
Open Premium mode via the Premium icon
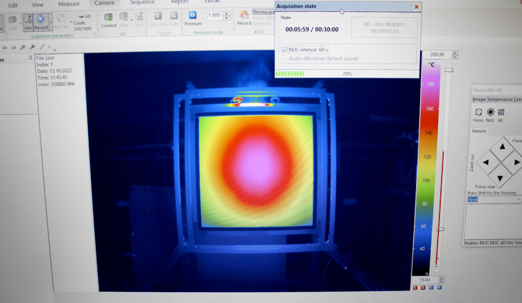(193, 16)
